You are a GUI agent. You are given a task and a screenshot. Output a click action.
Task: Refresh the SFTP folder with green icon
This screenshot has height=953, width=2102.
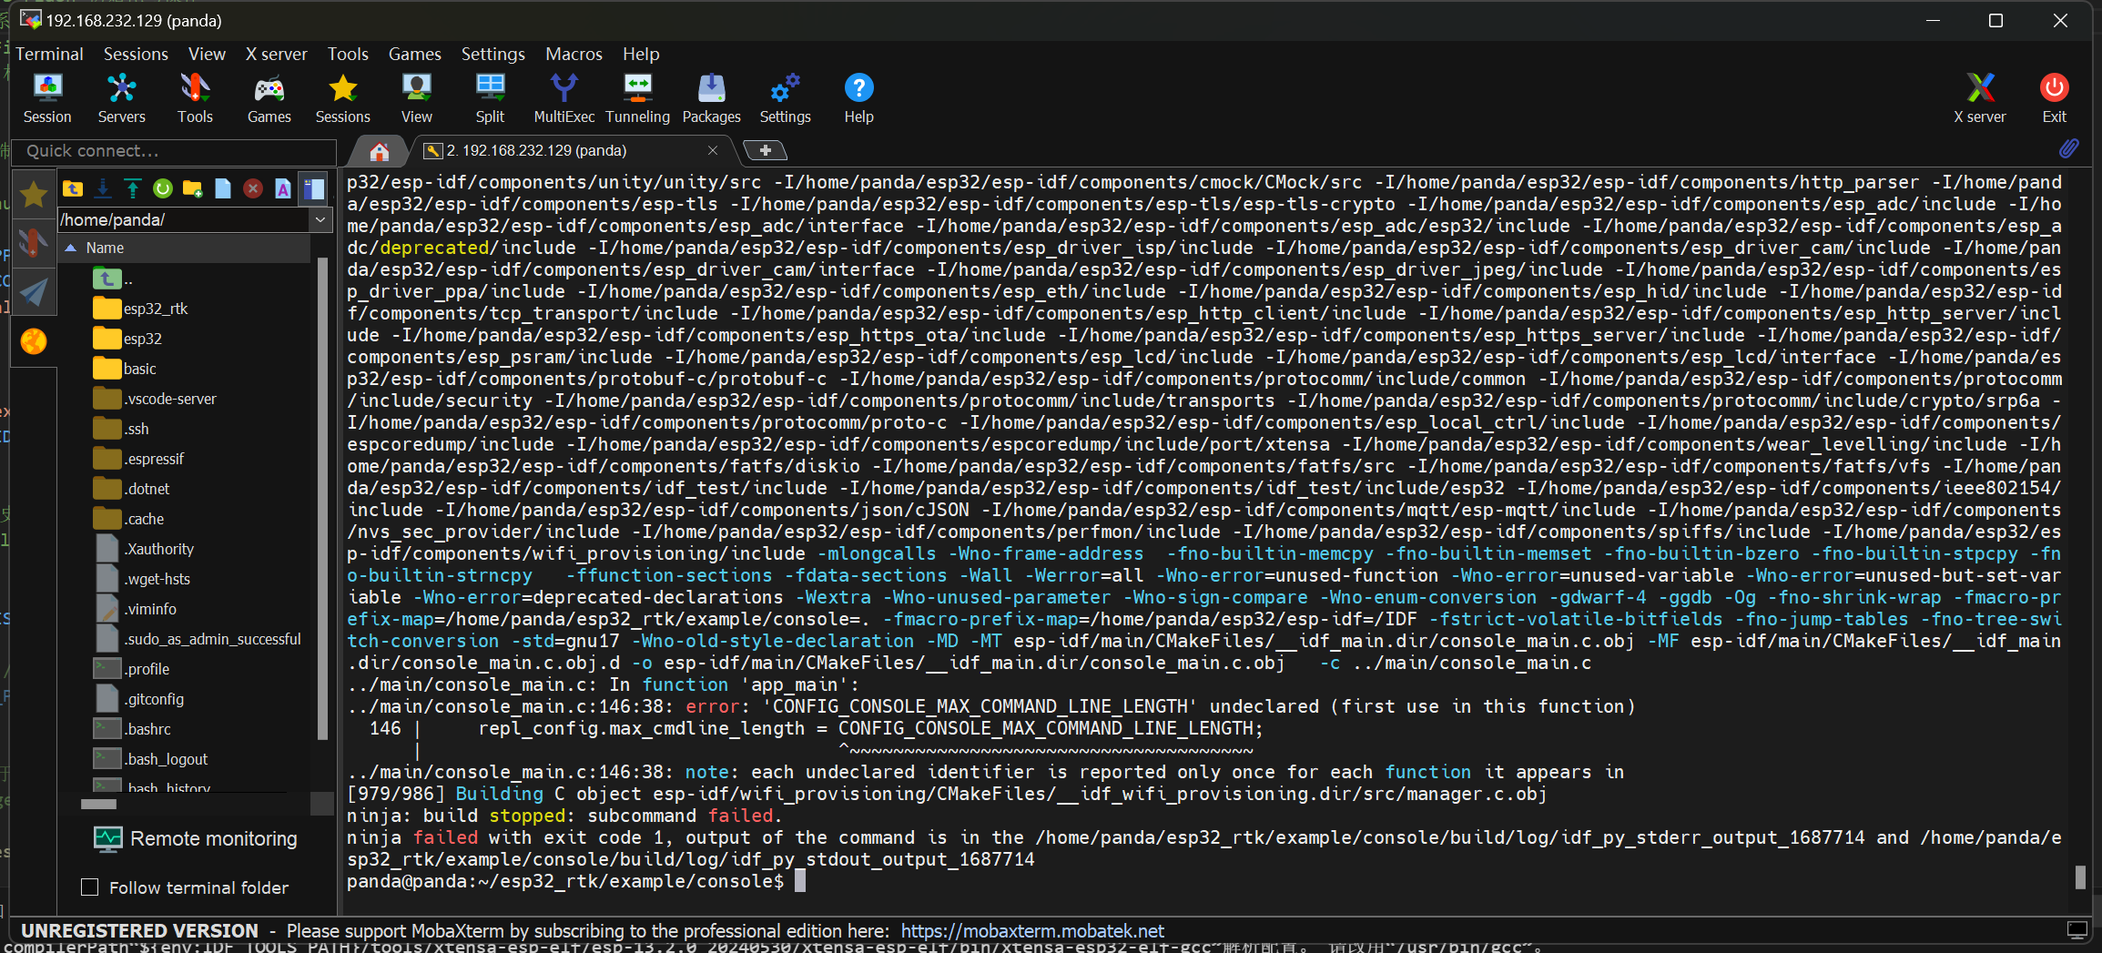coord(163,188)
